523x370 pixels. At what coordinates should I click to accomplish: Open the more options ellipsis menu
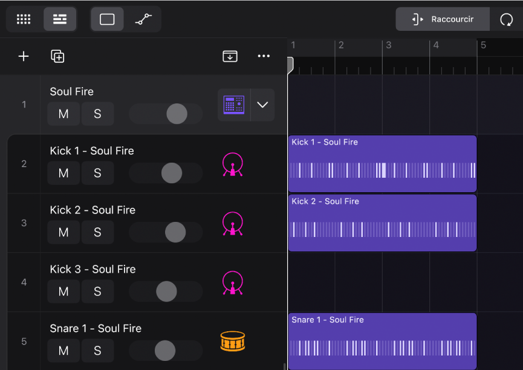coord(264,56)
